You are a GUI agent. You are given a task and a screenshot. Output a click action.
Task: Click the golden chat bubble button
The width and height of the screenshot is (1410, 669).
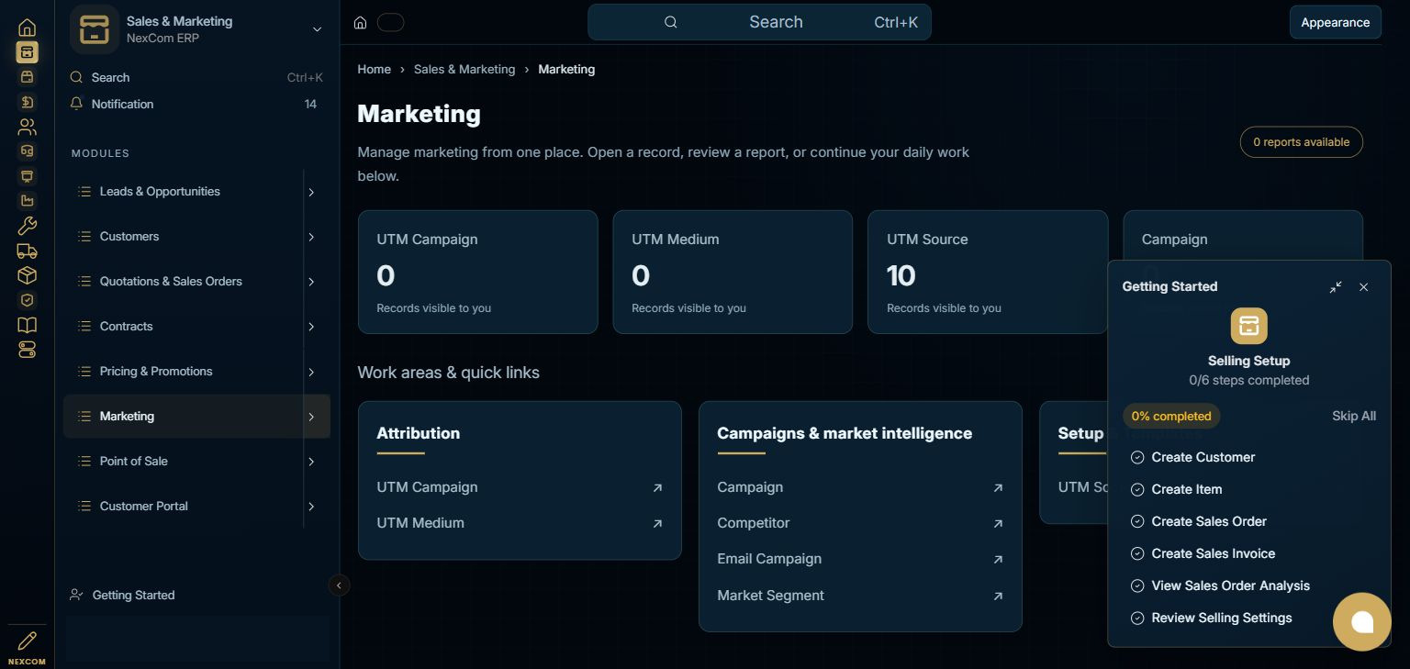pos(1362,622)
